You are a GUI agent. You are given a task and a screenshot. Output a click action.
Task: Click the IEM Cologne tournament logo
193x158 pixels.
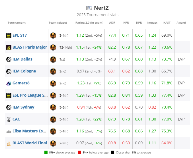9,71
